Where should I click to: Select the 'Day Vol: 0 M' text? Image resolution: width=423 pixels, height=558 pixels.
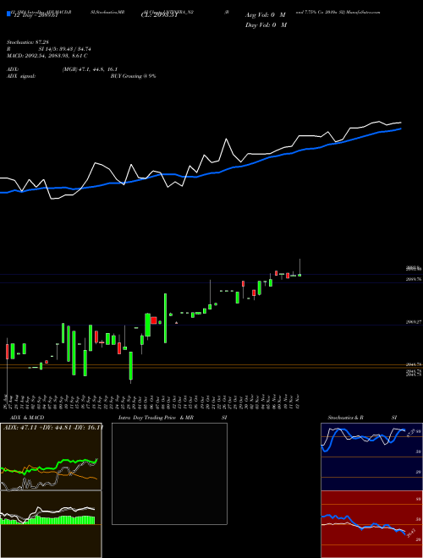(266, 25)
